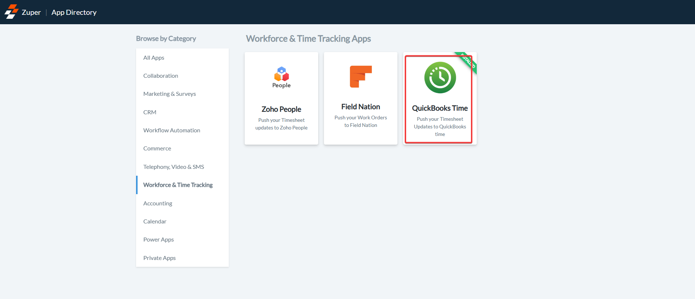Open the Power Apps category

(182, 240)
